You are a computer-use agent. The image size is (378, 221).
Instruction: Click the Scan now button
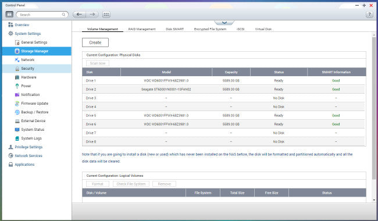[x=98, y=63]
